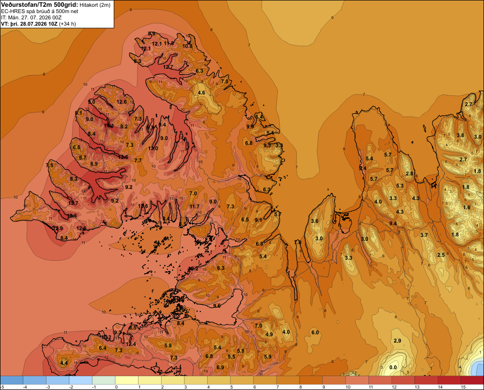Screen dimensions: 484x390
Task: Click the legend scale label '-3'
Action: click(x=48, y=387)
